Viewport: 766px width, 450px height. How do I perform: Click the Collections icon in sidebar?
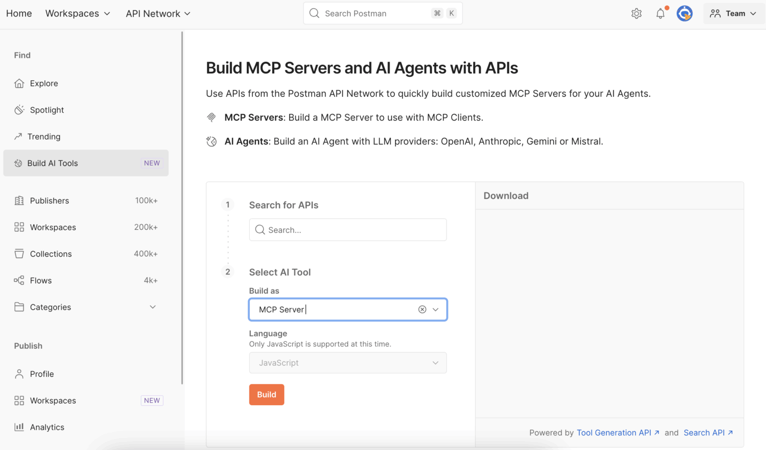tap(19, 254)
